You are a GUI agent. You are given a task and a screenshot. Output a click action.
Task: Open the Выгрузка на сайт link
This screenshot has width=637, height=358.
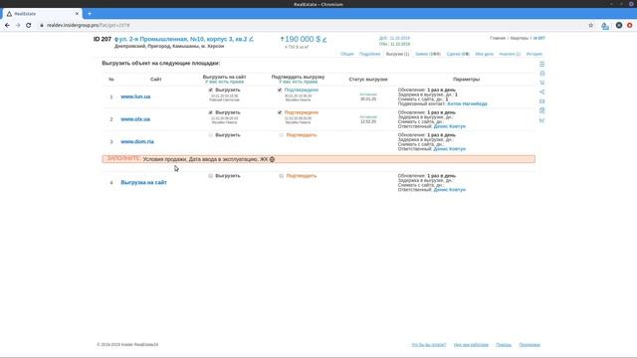click(143, 183)
